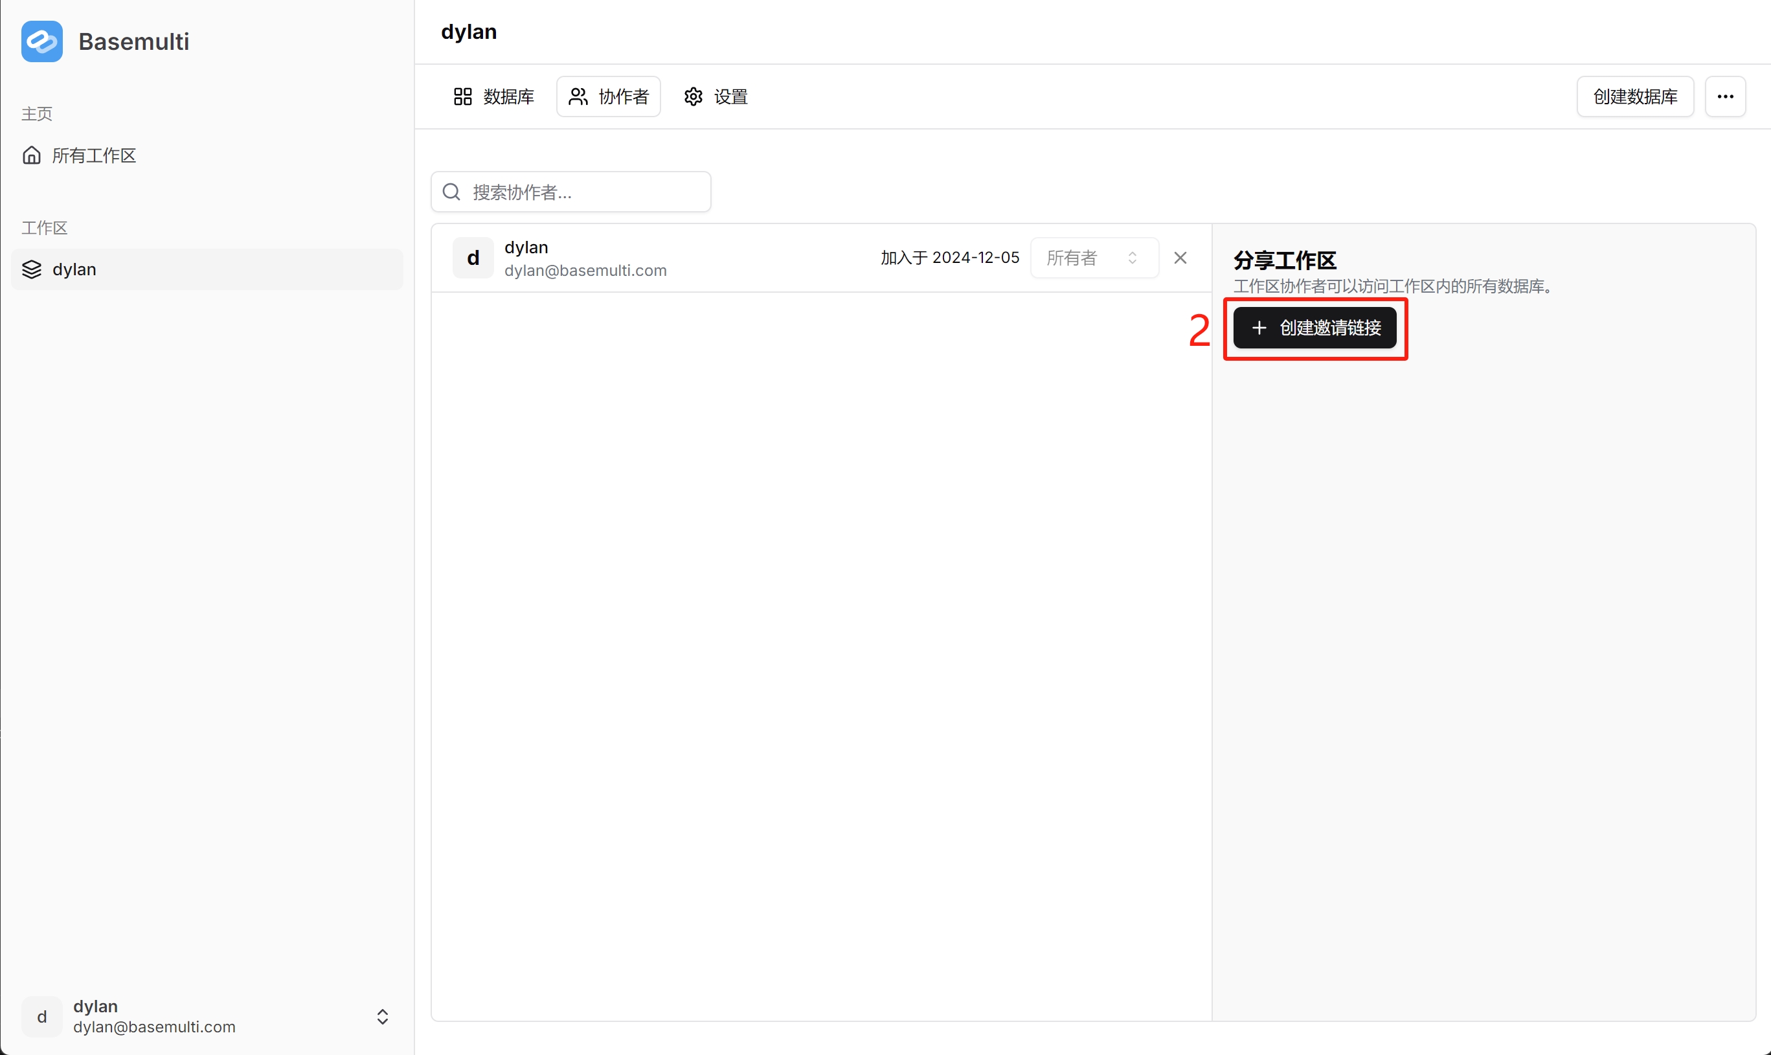The image size is (1771, 1055).
Task: Click the Basemulti logo icon
Action: coord(42,41)
